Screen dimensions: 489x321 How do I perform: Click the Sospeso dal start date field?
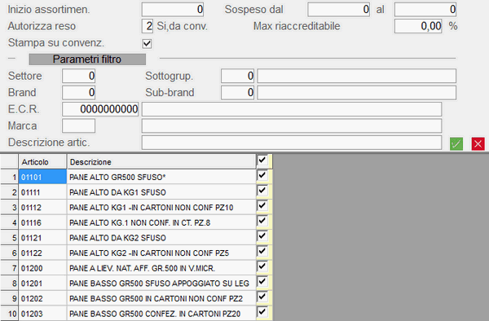339,9
